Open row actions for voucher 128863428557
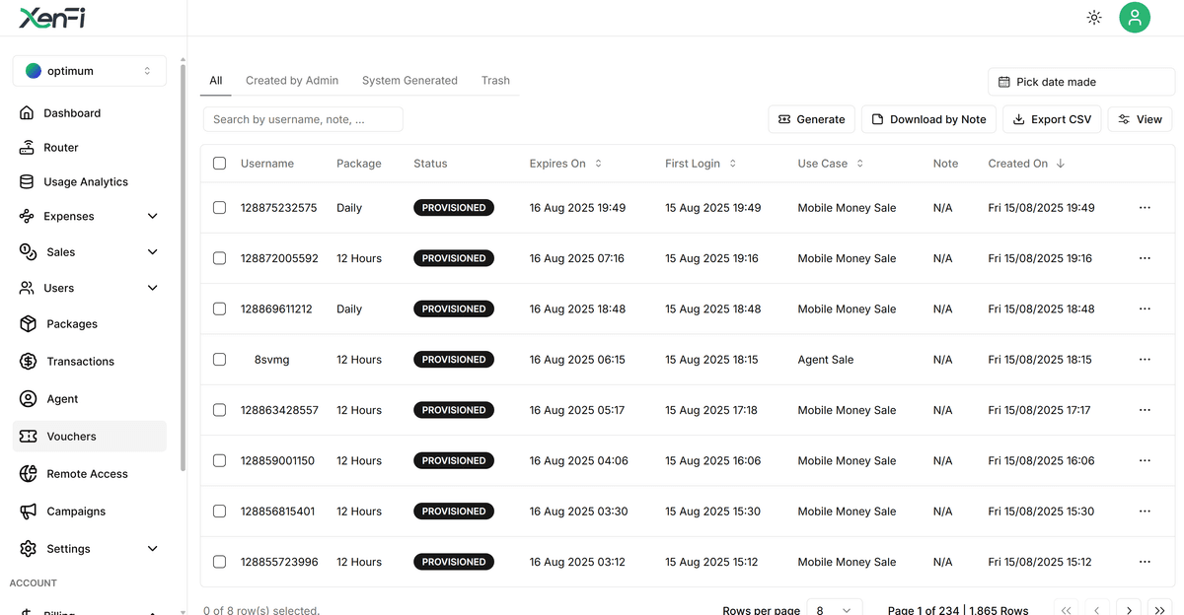 (1145, 410)
